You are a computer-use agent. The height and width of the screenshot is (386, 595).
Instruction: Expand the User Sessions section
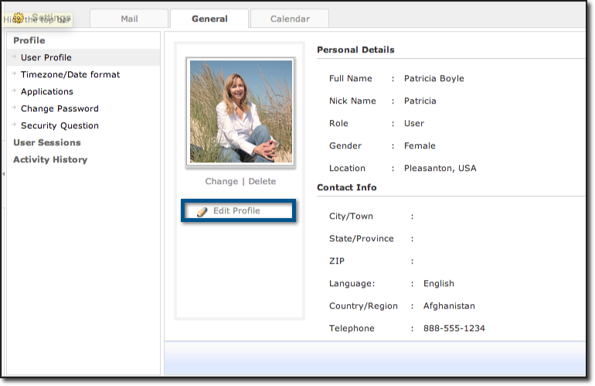click(47, 142)
